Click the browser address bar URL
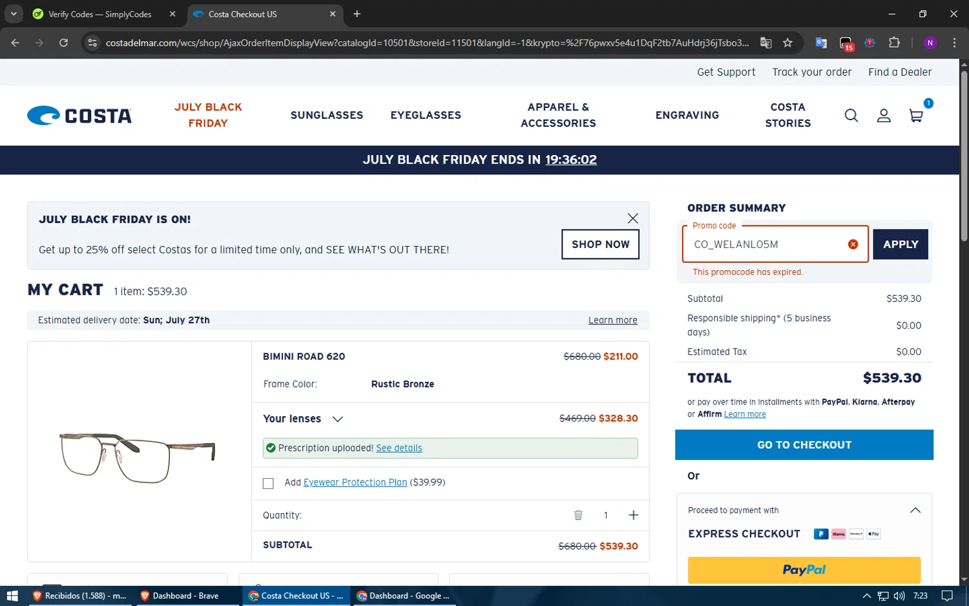The image size is (969, 606). (427, 43)
